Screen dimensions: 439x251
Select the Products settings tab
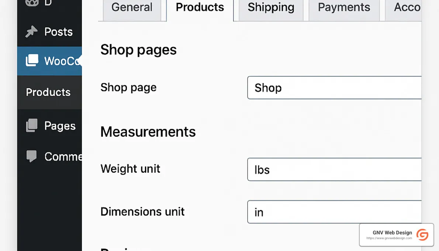point(200,7)
